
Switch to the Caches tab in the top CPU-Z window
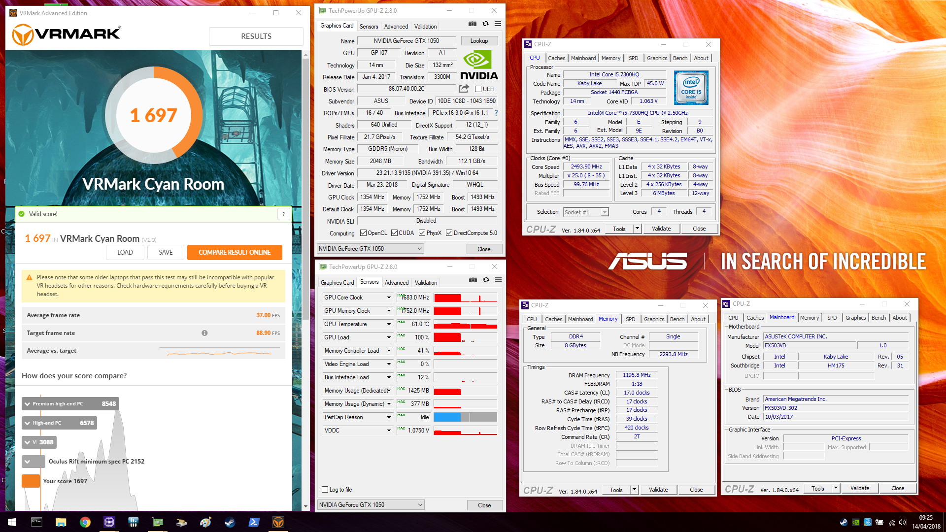(556, 58)
